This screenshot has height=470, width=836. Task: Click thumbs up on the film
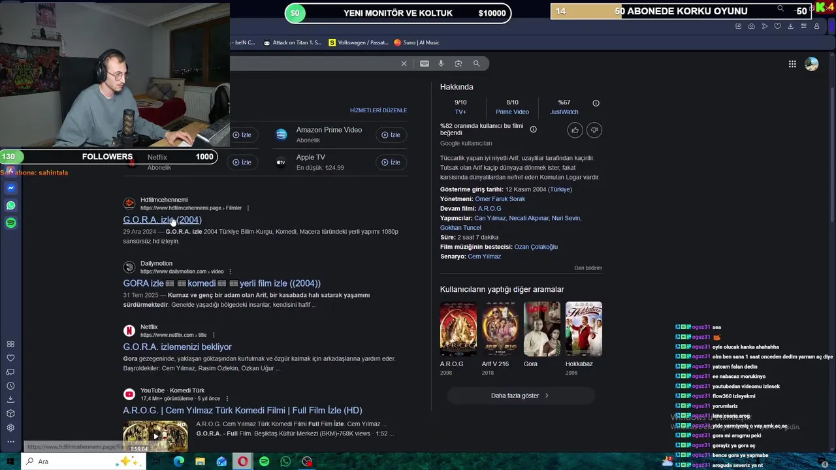click(575, 130)
